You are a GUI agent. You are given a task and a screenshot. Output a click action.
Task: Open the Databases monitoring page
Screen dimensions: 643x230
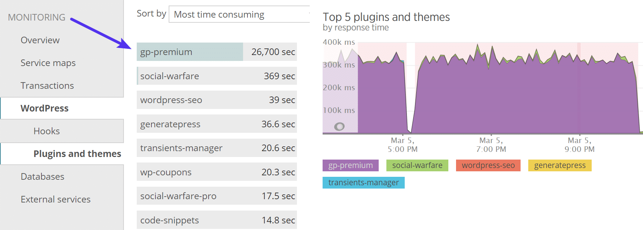43,176
